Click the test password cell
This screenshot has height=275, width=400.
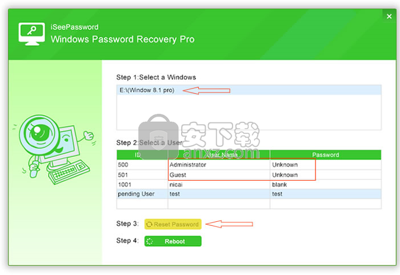click(x=326, y=194)
